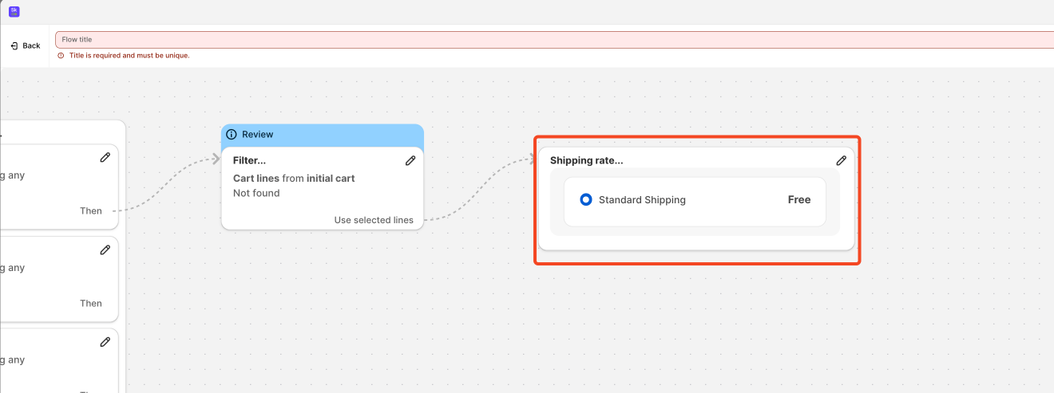Click "Then" on the middle left card
Screen dimensions: 1054x393
click(91, 304)
